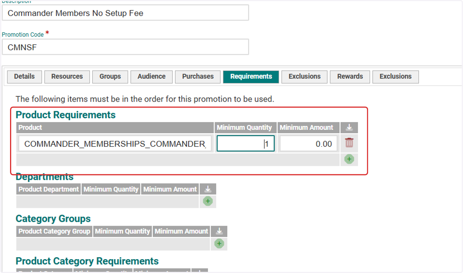Click the Product Category Requirements heading

tap(87, 261)
